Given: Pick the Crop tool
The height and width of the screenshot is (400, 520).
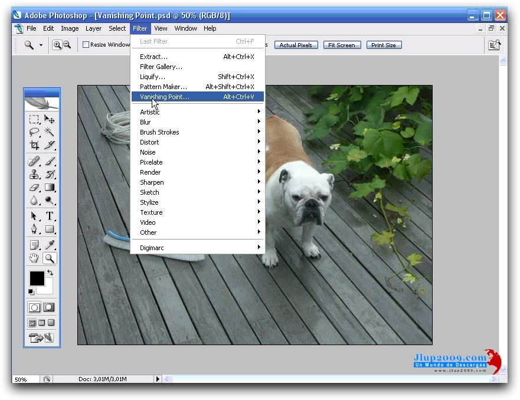Looking at the screenshot, I should [x=35, y=145].
